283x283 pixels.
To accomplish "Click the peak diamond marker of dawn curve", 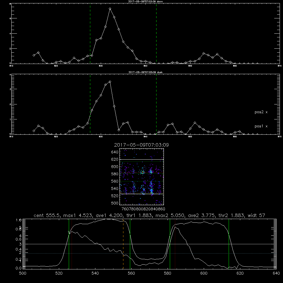I will tap(110, 9).
